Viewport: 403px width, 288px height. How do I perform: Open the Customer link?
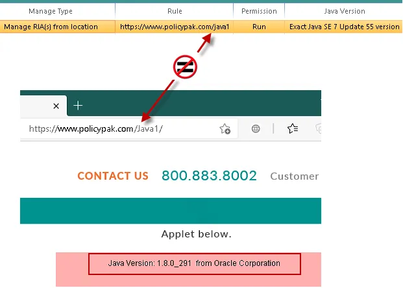pos(295,176)
